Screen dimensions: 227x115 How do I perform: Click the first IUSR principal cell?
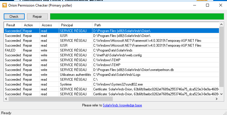(x=75, y=36)
